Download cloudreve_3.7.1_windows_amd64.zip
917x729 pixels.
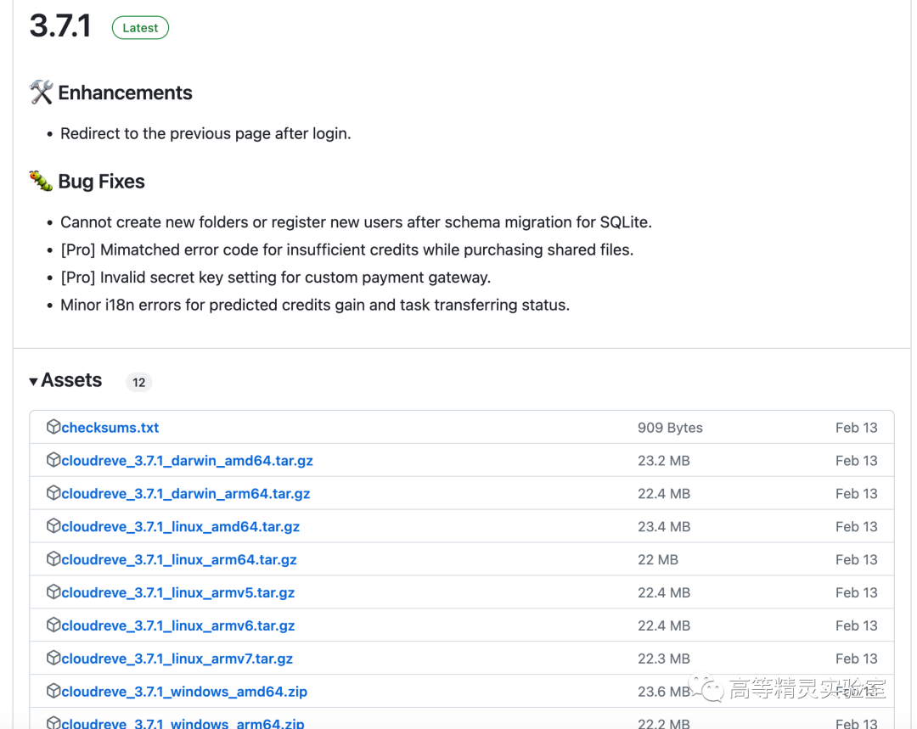(184, 693)
